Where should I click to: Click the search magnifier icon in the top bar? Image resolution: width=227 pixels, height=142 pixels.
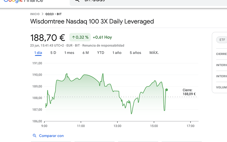tap(77, 1)
